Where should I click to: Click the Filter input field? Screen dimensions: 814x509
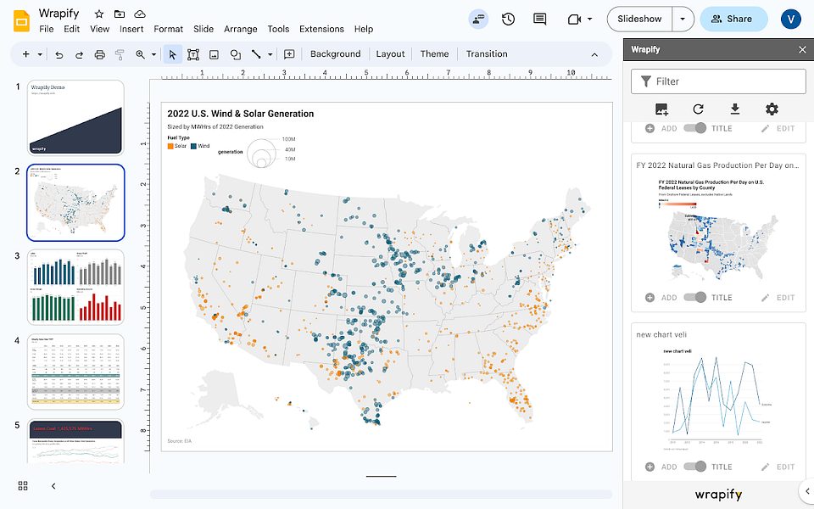pos(718,81)
